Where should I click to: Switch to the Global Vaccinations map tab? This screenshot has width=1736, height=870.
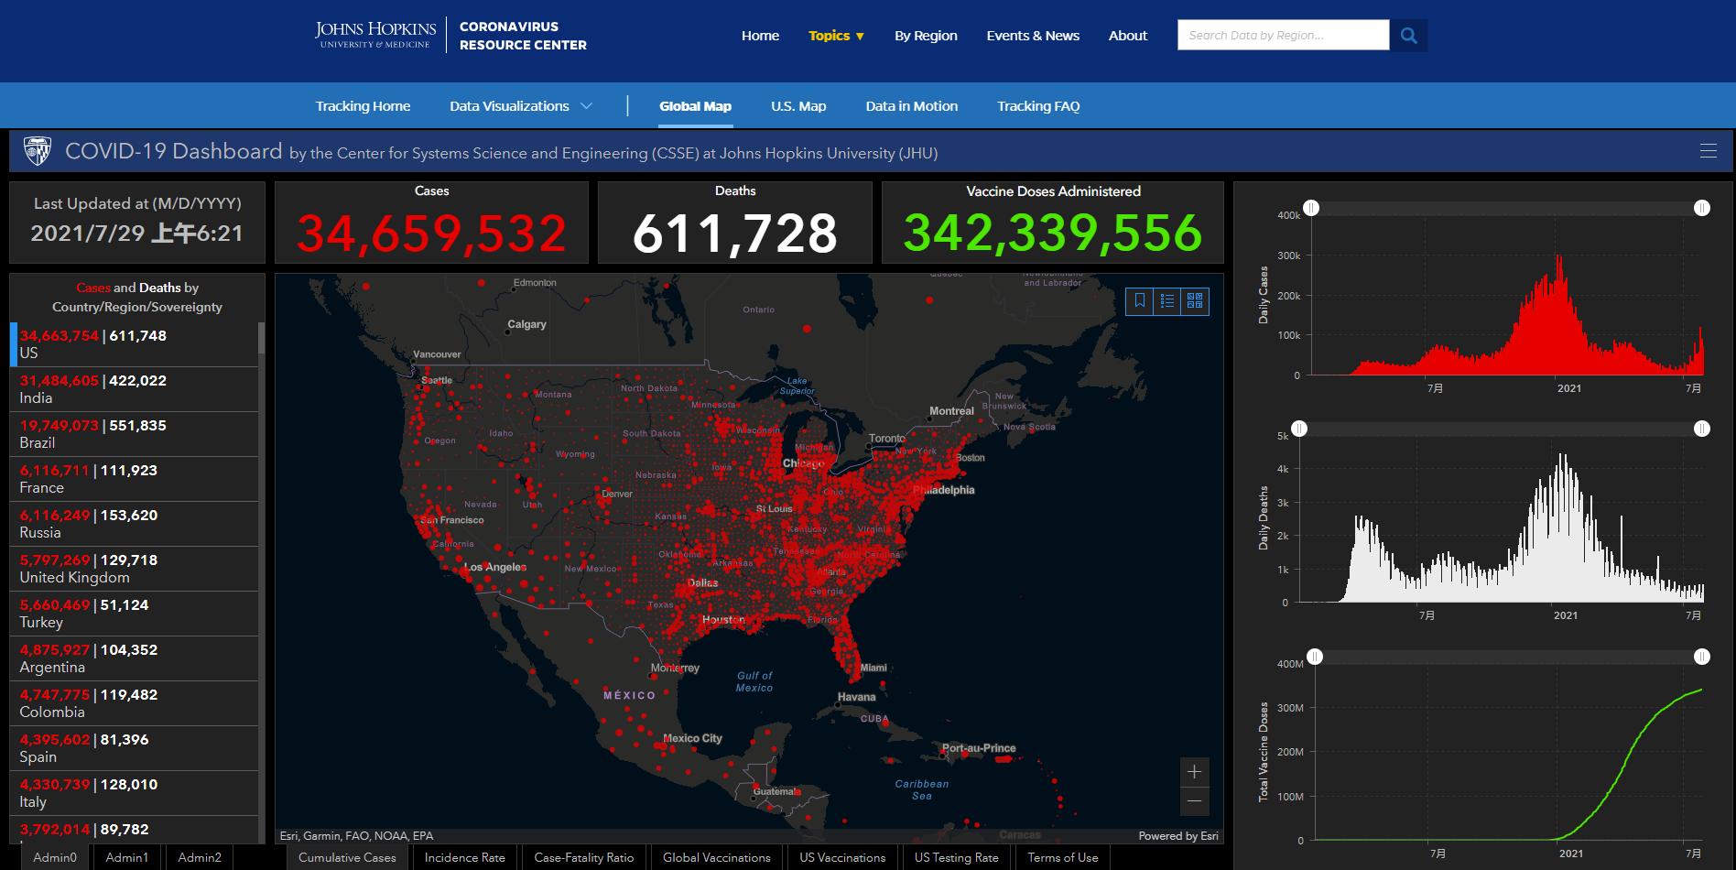pyautogui.click(x=717, y=857)
